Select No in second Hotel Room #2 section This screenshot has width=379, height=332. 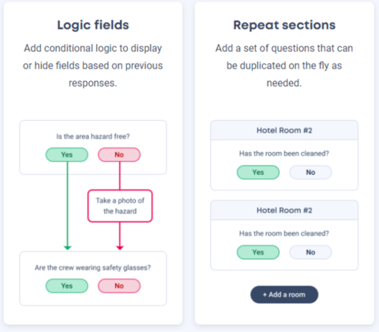(310, 252)
